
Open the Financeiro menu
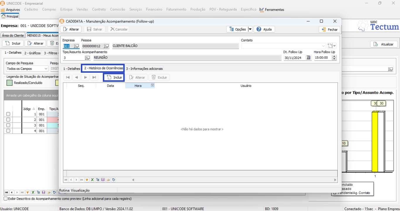click(154, 9)
